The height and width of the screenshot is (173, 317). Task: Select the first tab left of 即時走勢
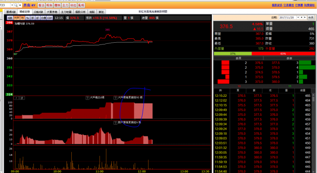11,12
